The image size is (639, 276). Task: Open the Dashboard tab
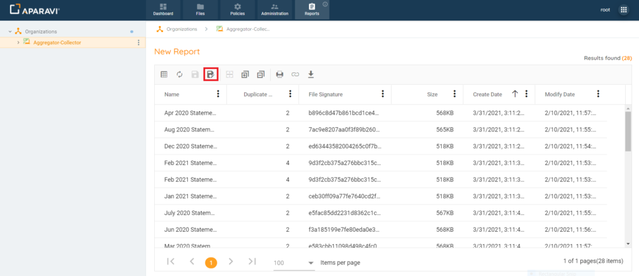pos(163,10)
